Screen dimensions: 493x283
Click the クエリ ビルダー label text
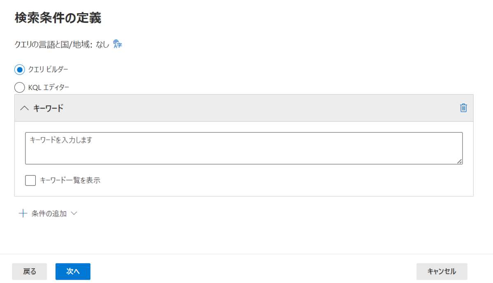coord(48,69)
